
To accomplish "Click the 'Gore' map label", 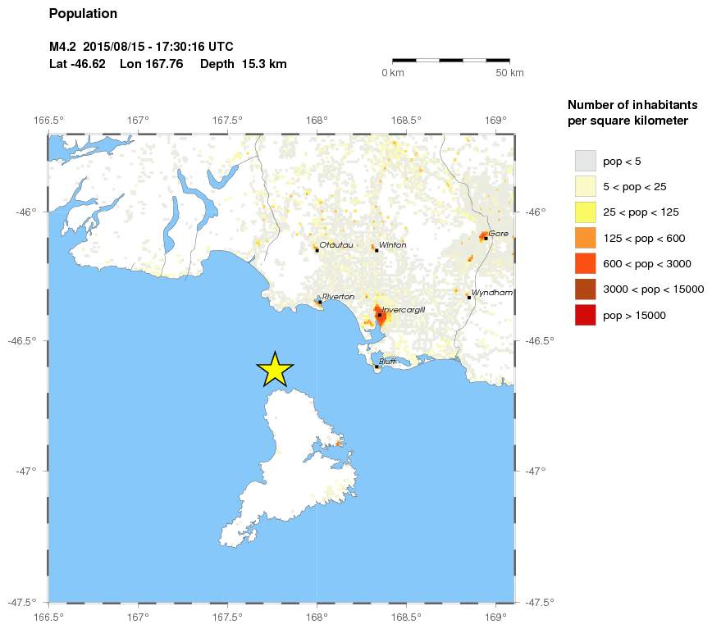I will (499, 233).
